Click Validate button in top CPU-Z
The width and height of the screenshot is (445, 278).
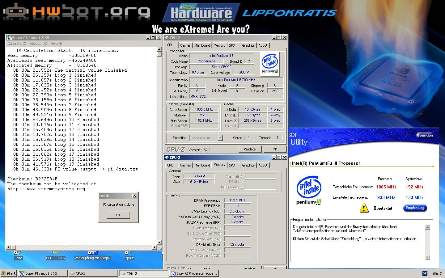[250, 149]
